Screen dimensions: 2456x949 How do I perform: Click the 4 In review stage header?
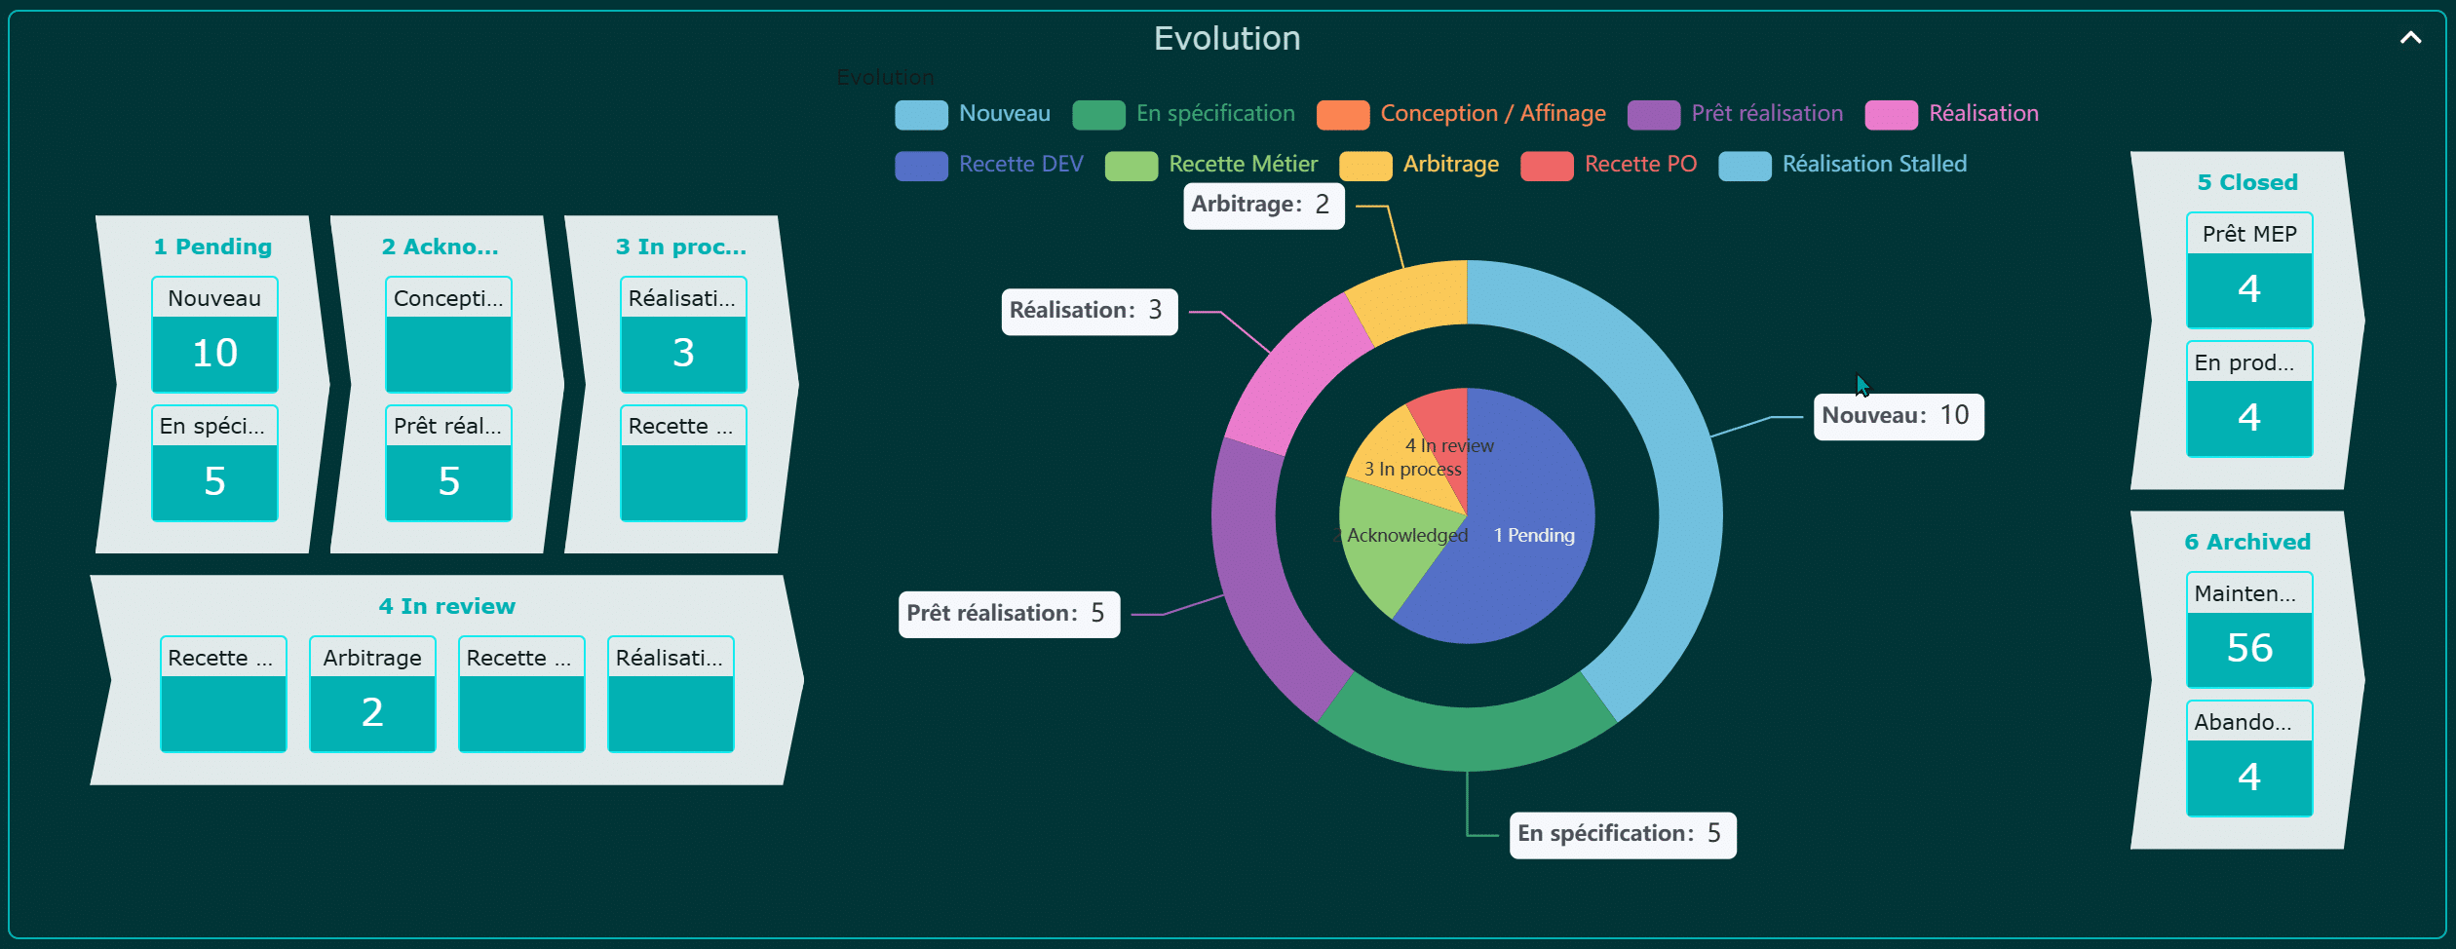tap(446, 606)
